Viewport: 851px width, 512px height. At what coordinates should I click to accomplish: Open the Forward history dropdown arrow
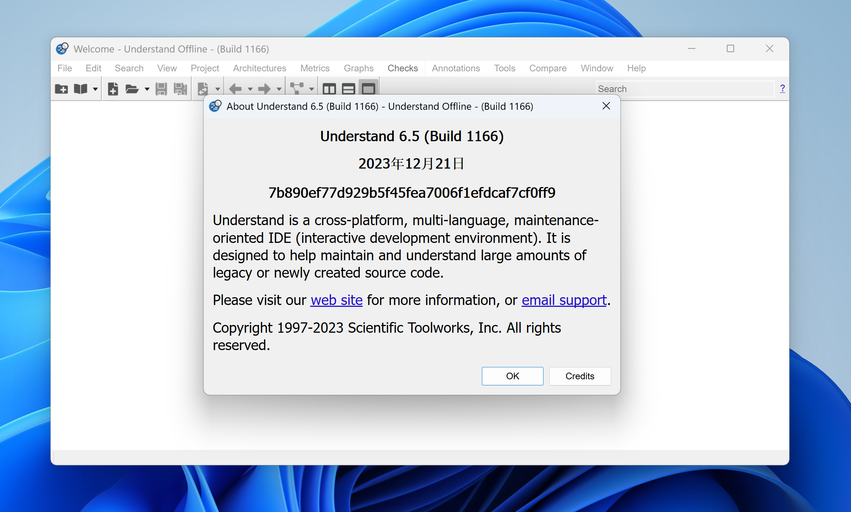[x=279, y=89]
